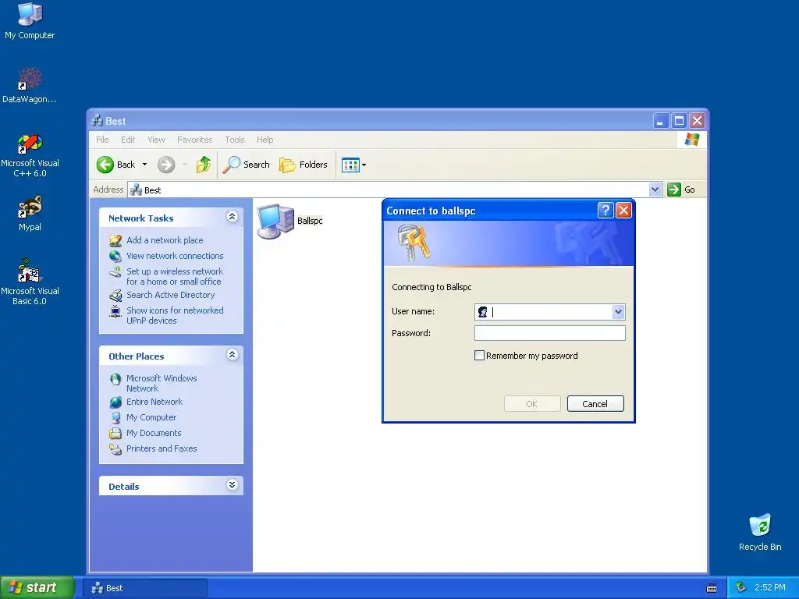
Task: Click the Go arrow button
Action: click(x=674, y=190)
